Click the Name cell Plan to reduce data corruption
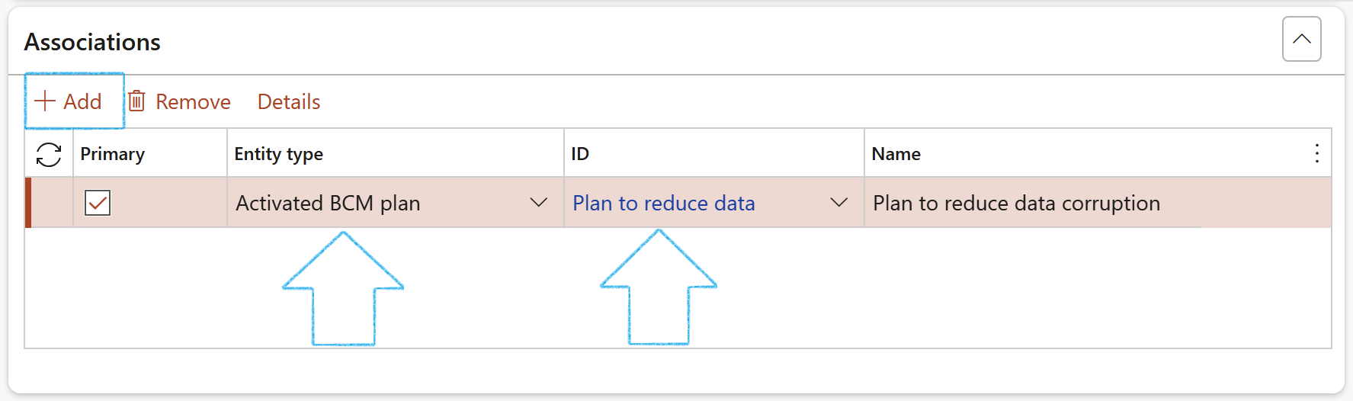The image size is (1353, 401). pos(1017,204)
